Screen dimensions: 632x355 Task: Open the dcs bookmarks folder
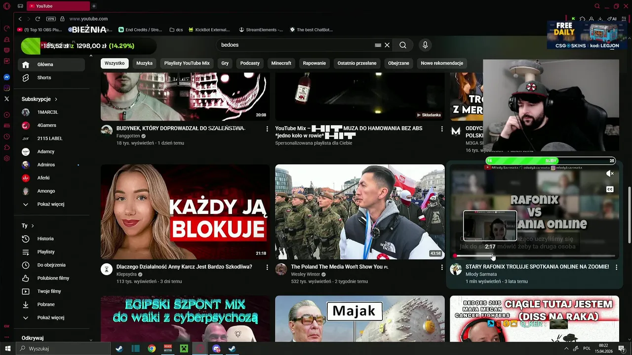[x=176, y=30]
